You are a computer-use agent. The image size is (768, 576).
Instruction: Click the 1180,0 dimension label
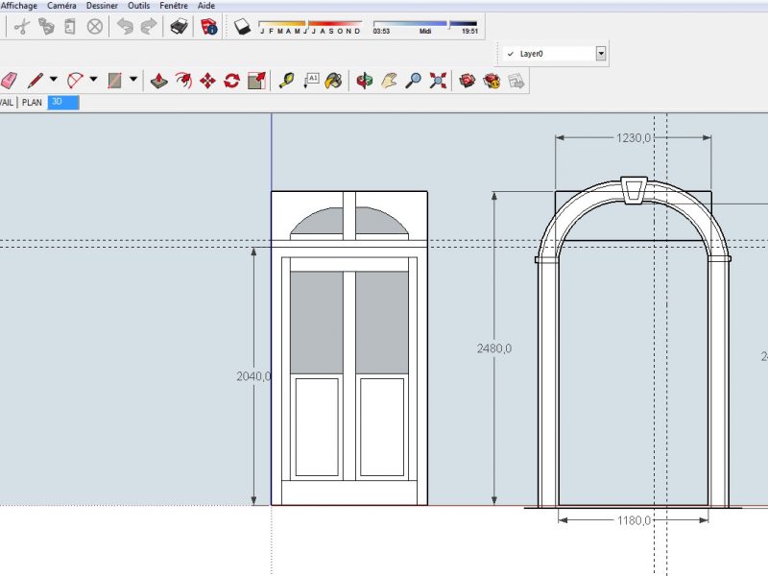634,520
